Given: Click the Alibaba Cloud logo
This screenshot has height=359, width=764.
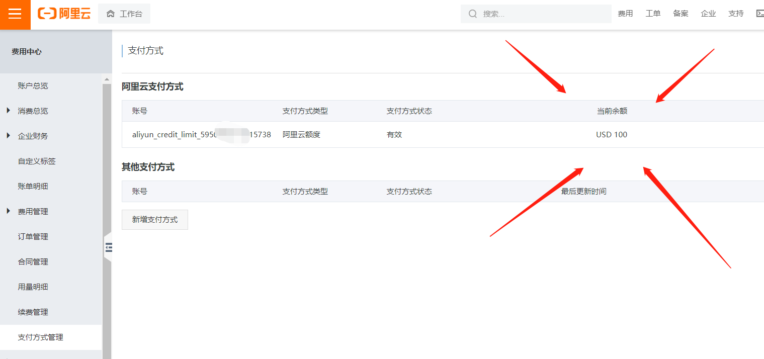Looking at the screenshot, I should 64,14.
